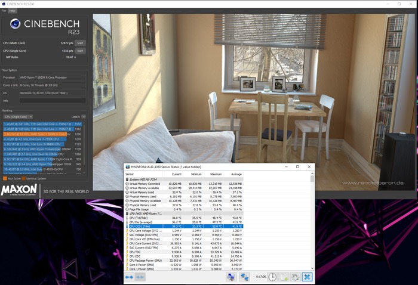Click the HWiNFO remote monitor computer icon

coord(231,277)
